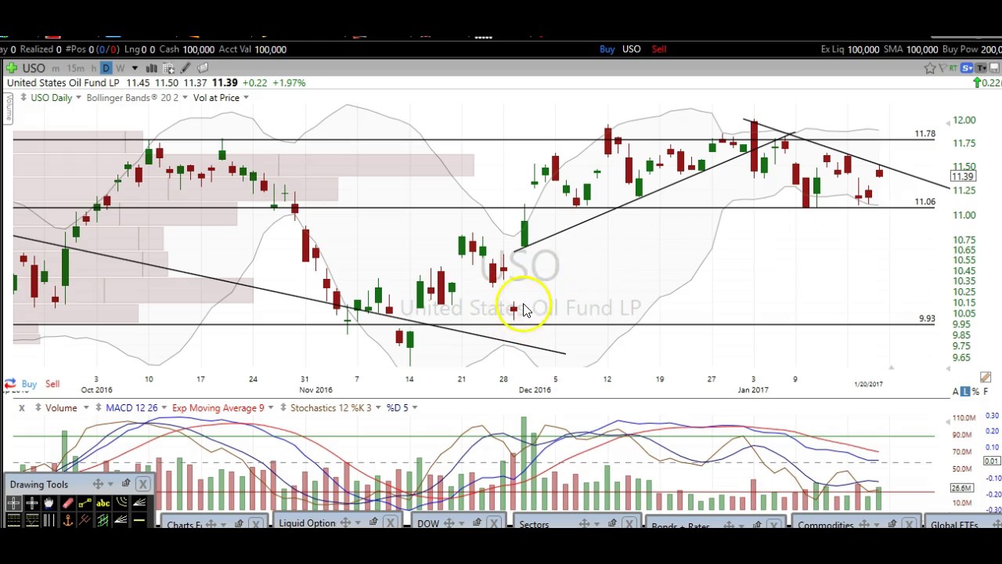This screenshot has width=1002, height=564.
Task: Open the Vol at Price dropdown
Action: point(245,98)
